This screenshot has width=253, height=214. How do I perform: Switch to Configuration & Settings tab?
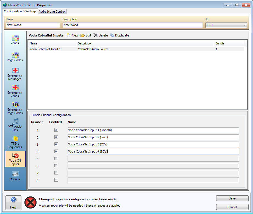(x=20, y=11)
